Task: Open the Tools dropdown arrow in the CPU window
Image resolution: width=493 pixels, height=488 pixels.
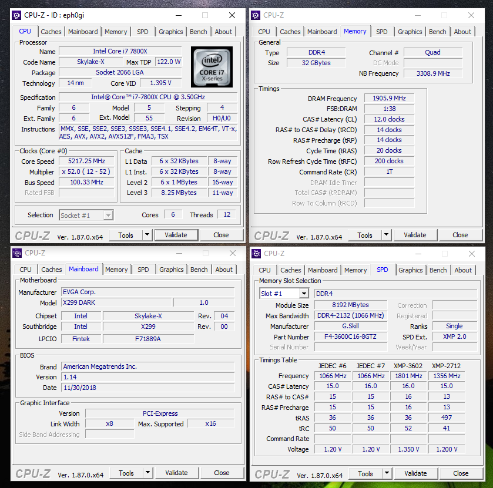Action: click(147, 235)
